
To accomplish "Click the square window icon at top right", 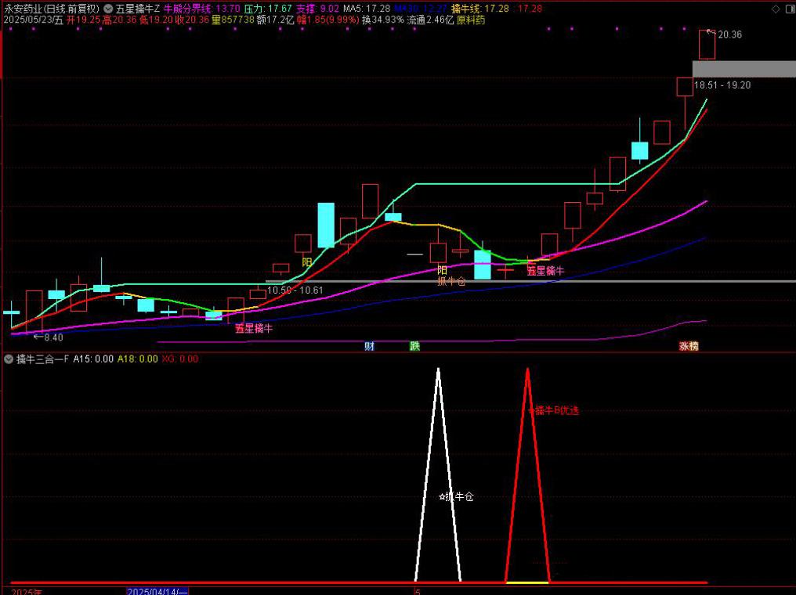I will [787, 9].
